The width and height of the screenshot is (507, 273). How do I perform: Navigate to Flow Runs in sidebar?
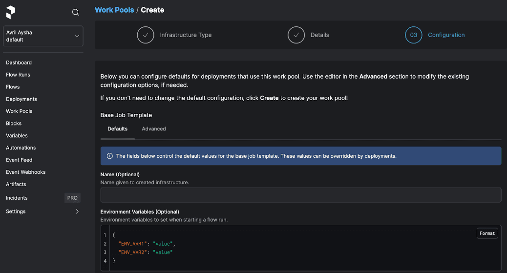click(18, 75)
